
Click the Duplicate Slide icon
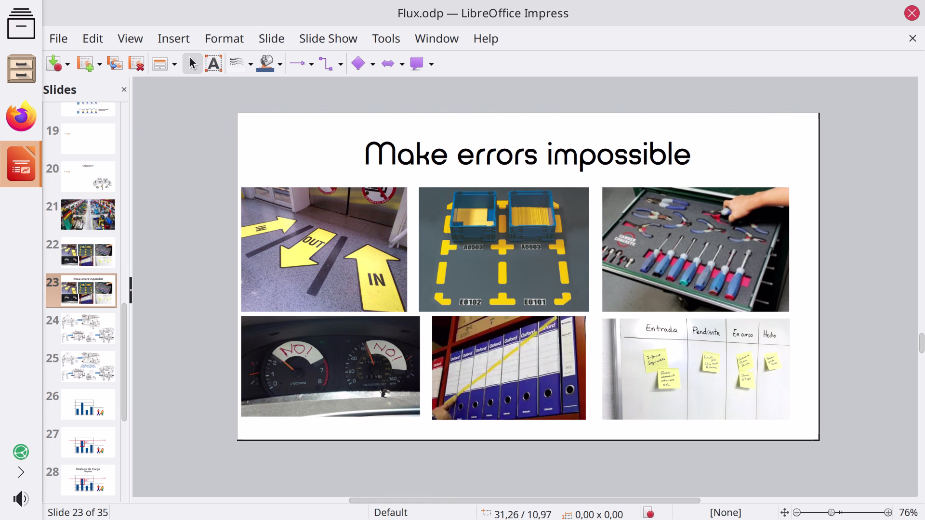tap(115, 64)
